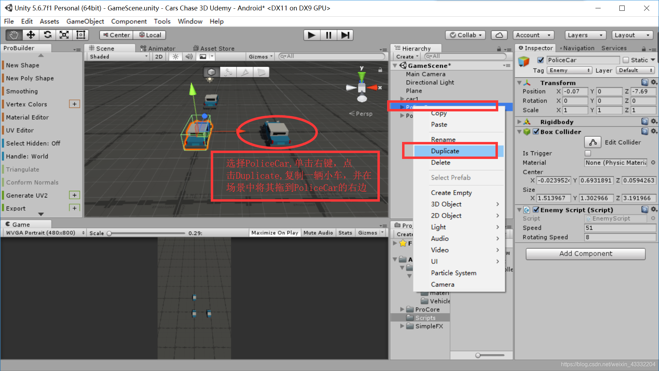The width and height of the screenshot is (659, 371).
Task: Select ProBuilder face selection mode
Action: pos(261,72)
